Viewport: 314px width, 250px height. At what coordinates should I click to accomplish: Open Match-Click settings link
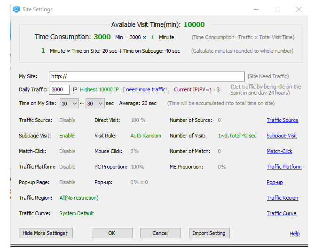[x=279, y=151]
